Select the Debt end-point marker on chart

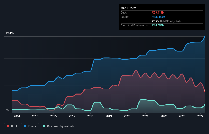point(205,91)
